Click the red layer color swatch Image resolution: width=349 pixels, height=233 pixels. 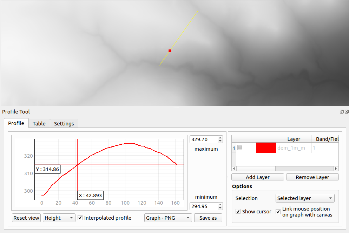[x=266, y=148]
